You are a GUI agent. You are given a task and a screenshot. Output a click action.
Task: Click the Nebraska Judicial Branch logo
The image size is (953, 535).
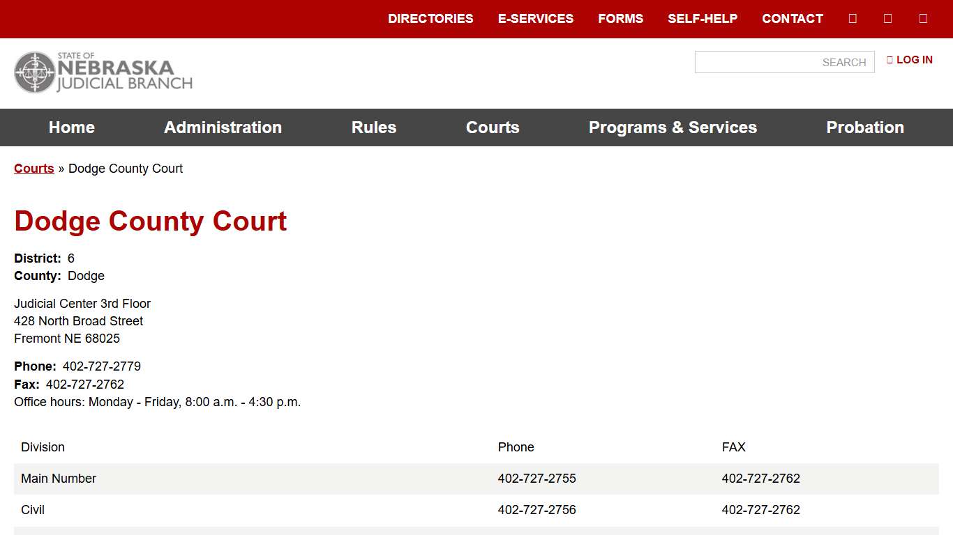tap(103, 72)
